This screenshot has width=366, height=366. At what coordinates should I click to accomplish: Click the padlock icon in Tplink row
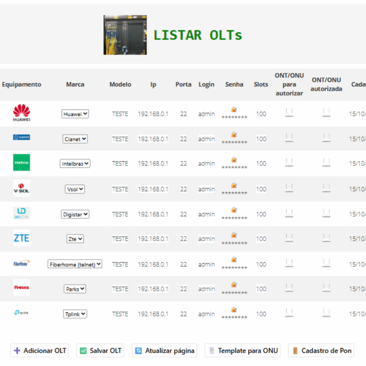(234, 310)
